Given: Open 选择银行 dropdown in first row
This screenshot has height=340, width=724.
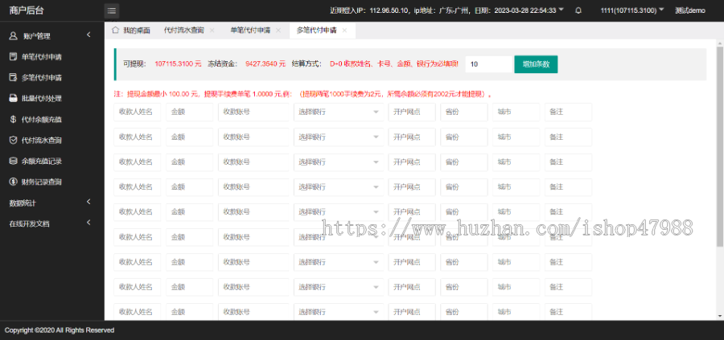Looking at the screenshot, I should [x=339, y=112].
